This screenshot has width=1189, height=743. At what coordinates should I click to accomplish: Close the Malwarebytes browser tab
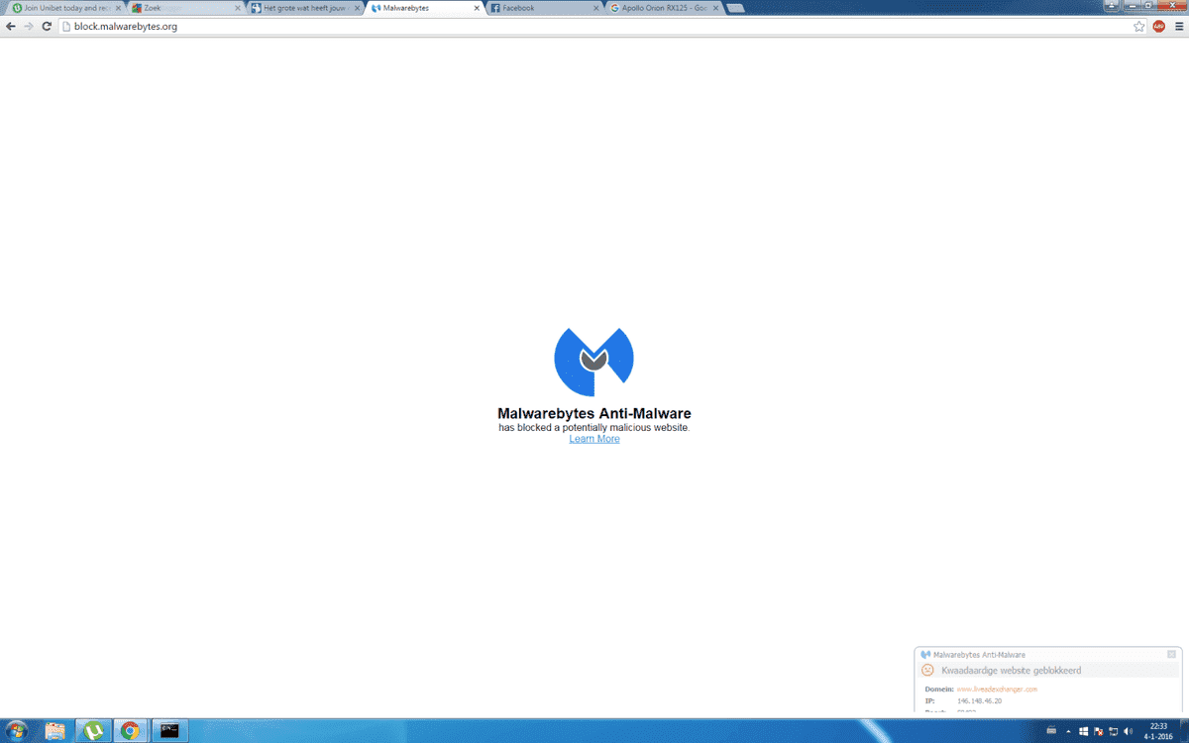pyautogui.click(x=477, y=8)
